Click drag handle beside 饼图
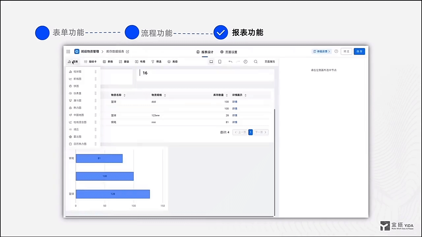This screenshot has height=237, width=422. [96, 86]
